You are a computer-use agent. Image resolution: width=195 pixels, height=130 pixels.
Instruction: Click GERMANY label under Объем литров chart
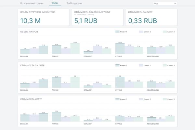click(88, 57)
